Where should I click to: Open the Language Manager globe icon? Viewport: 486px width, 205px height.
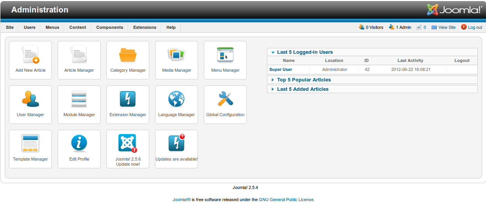177,99
